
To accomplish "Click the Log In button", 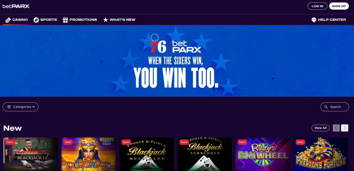I will [x=317, y=6].
